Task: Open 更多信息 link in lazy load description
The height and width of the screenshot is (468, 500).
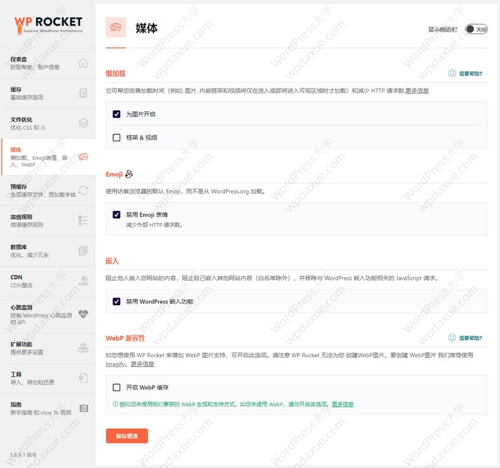Action: point(417,91)
